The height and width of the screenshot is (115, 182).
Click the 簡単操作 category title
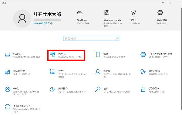[63, 88]
